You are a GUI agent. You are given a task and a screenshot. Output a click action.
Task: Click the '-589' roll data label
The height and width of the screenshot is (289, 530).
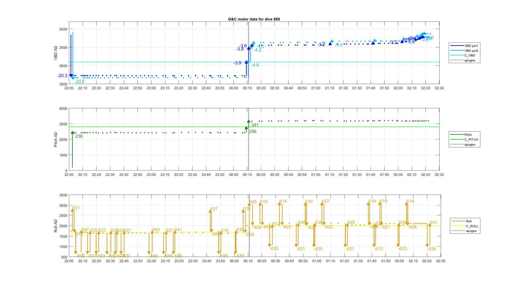tap(239, 256)
